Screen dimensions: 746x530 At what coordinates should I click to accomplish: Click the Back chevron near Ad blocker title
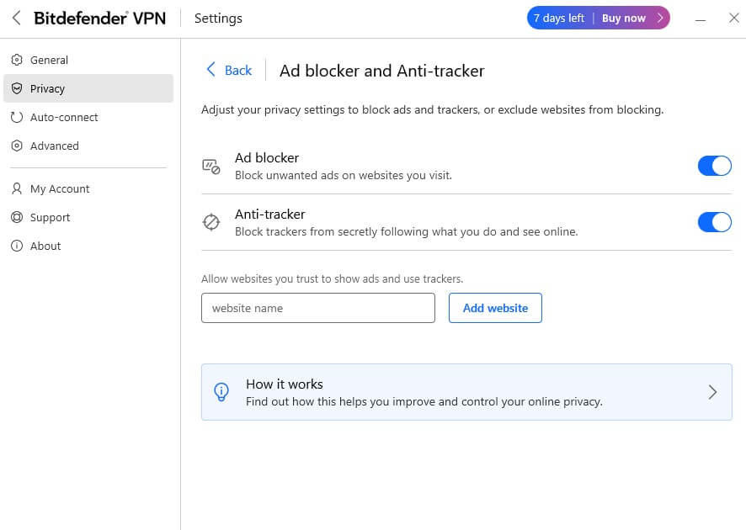tap(212, 71)
